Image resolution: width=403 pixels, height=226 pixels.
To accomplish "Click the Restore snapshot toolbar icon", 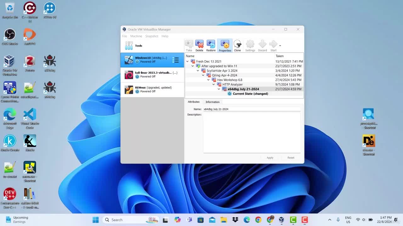I will [211, 46].
